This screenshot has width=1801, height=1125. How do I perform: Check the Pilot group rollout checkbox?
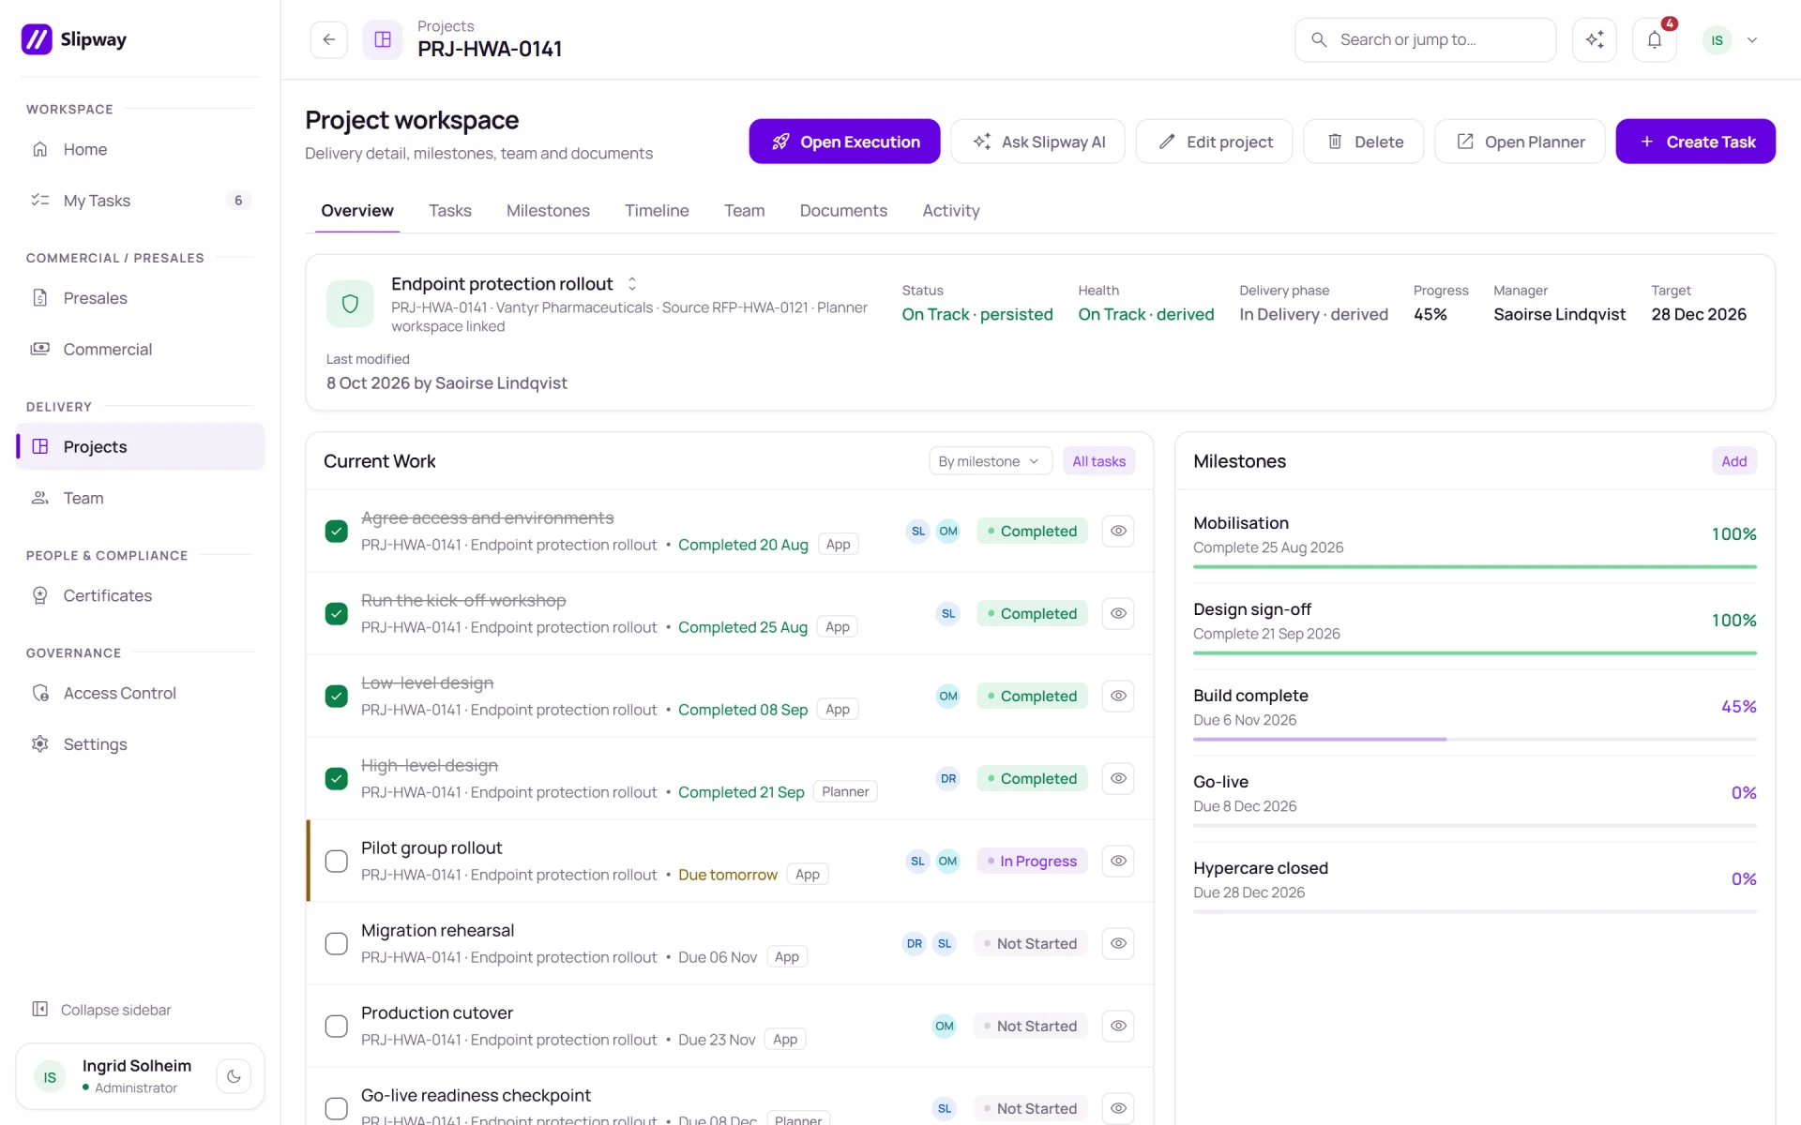[x=336, y=862]
